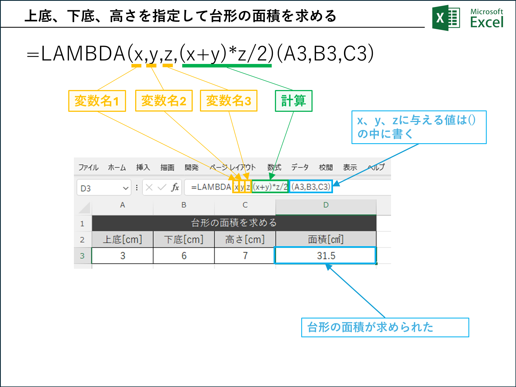This screenshot has height=387, width=516.
Task: Switch to the 表示 ribbon tab
Action: point(350,167)
